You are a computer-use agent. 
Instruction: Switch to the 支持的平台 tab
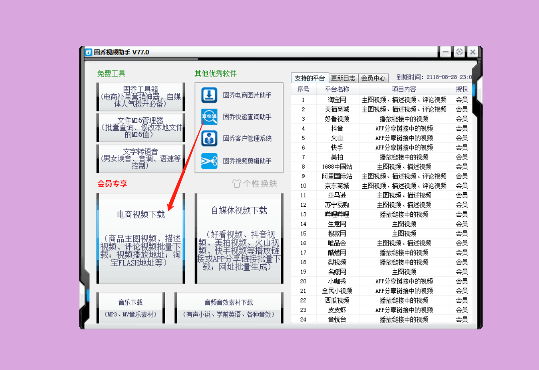(x=310, y=78)
